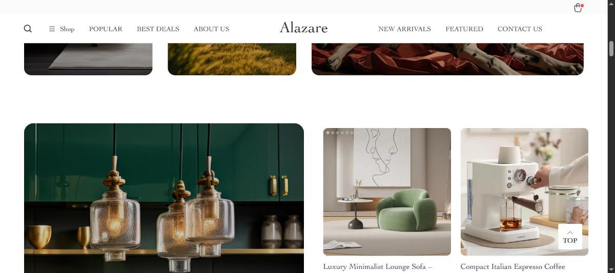Go to ABOUT US page
The height and width of the screenshot is (273, 615).
[x=211, y=29]
